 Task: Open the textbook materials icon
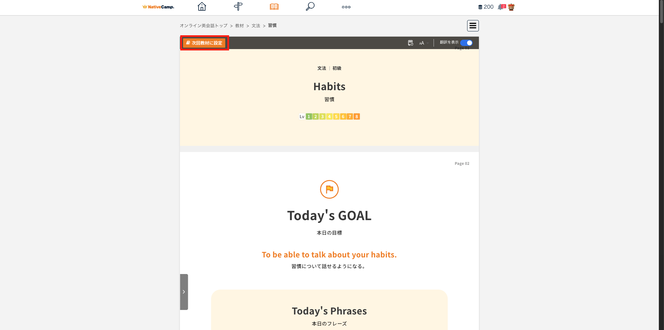[x=274, y=7]
